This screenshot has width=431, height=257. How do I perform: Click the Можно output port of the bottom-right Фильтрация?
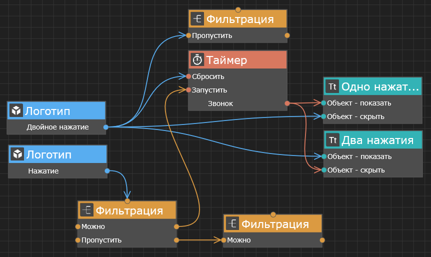[322, 240]
